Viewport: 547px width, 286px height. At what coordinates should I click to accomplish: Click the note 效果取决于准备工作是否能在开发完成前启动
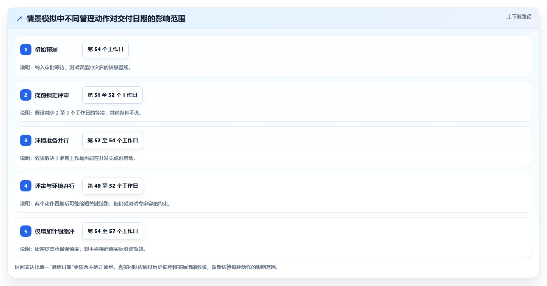pos(78,158)
